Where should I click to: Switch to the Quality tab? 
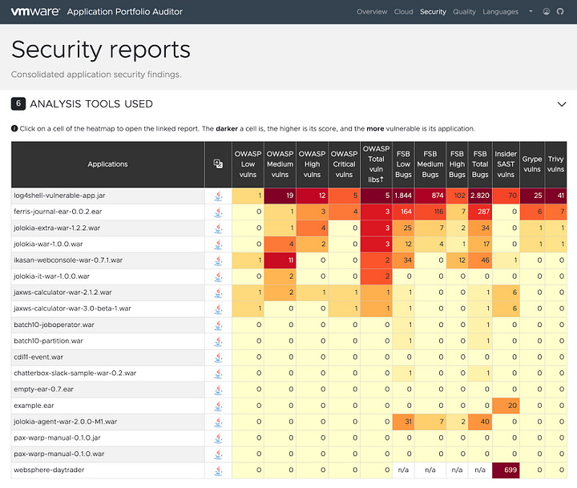pyautogui.click(x=464, y=12)
